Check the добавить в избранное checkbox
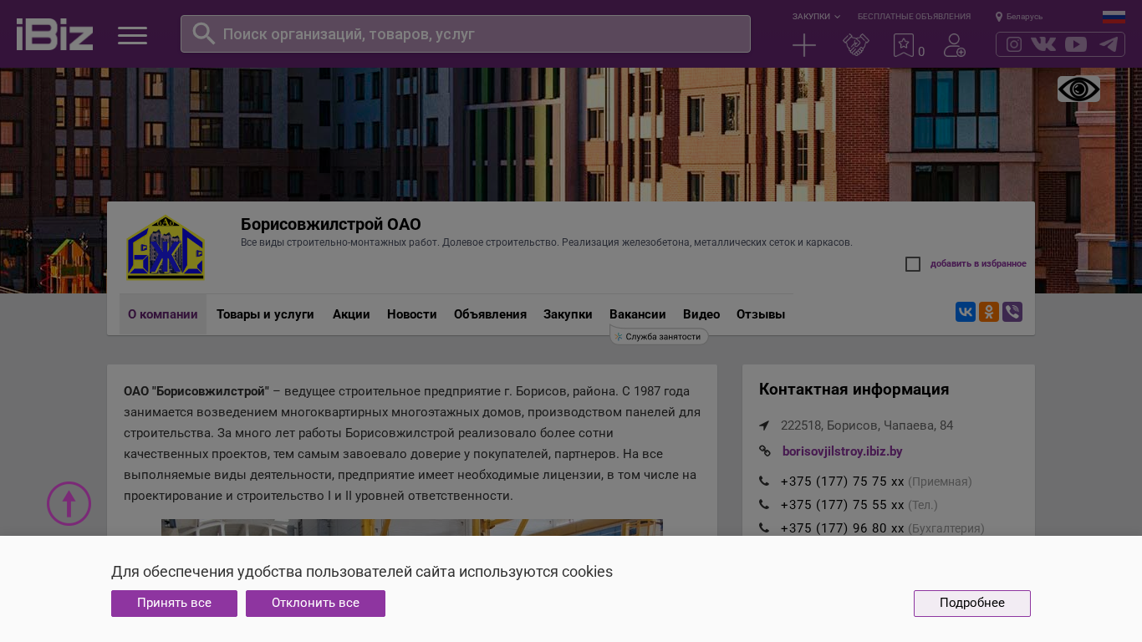 click(913, 264)
